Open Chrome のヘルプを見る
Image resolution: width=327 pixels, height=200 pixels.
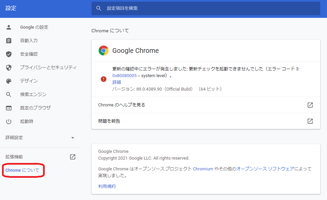point(206,105)
